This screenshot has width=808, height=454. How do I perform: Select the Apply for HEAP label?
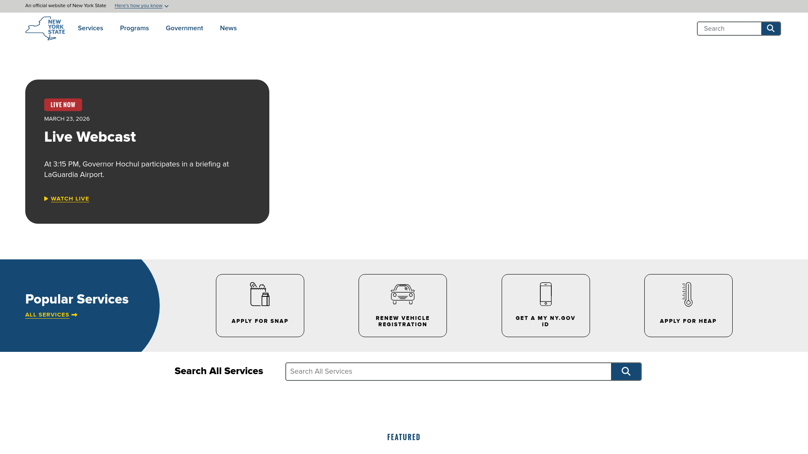click(688, 321)
